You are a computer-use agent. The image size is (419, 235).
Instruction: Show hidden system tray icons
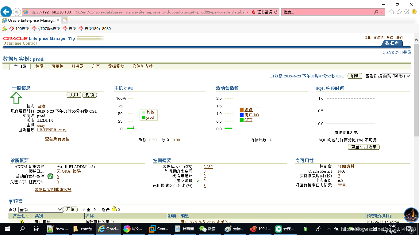[x=329, y=229]
